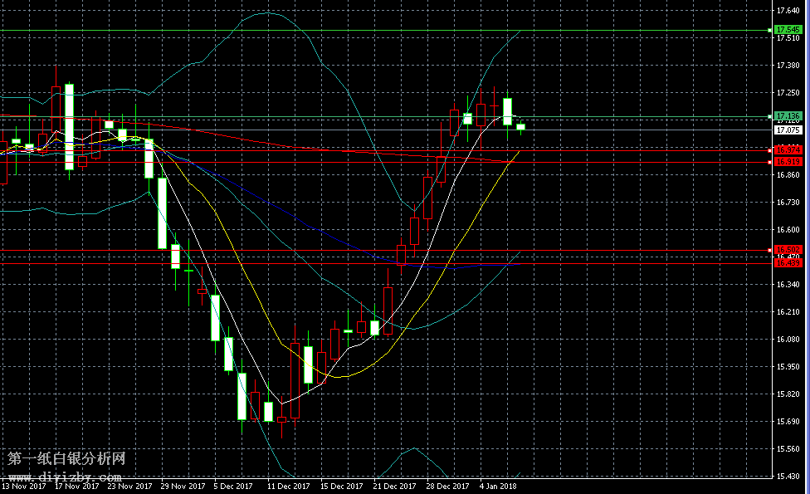Viewport: 810px width, 494px height.
Task: Click the Chinese watermark title text
Action: pos(66,458)
